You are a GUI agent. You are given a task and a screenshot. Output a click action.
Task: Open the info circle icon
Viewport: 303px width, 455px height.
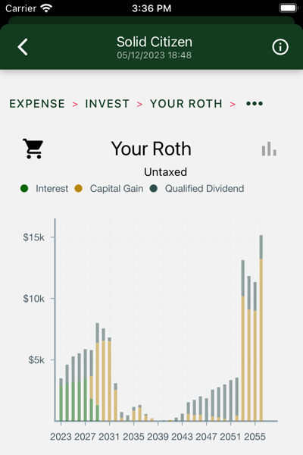point(280,47)
